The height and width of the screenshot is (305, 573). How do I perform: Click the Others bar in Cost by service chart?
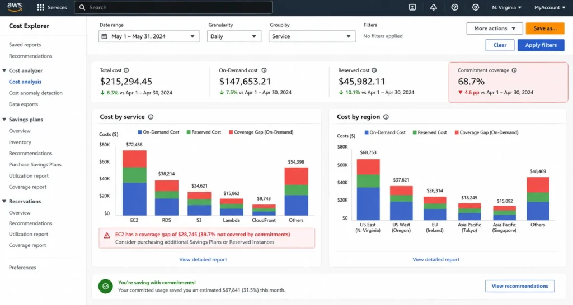click(296, 191)
